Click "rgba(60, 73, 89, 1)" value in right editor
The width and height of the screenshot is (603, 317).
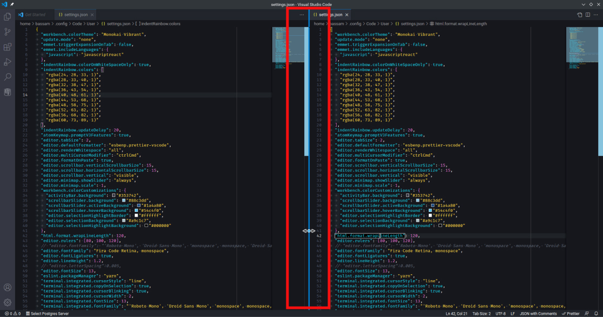[366, 120]
